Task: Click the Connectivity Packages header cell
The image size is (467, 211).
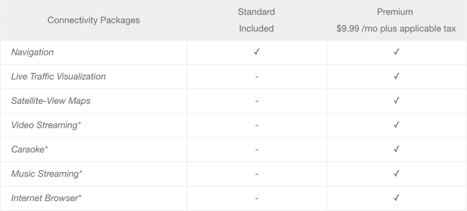Action: pyautogui.click(x=93, y=20)
